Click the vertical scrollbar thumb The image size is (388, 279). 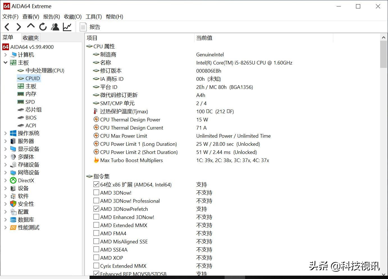[384, 54]
